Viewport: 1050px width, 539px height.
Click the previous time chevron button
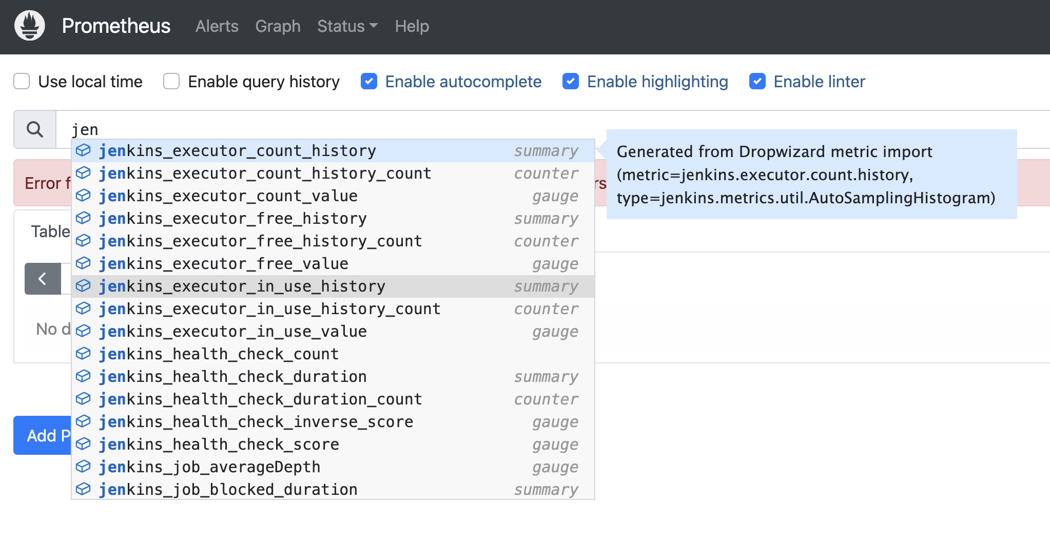pyautogui.click(x=43, y=279)
